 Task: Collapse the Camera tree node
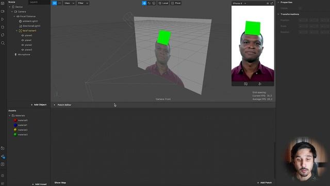[12, 11]
